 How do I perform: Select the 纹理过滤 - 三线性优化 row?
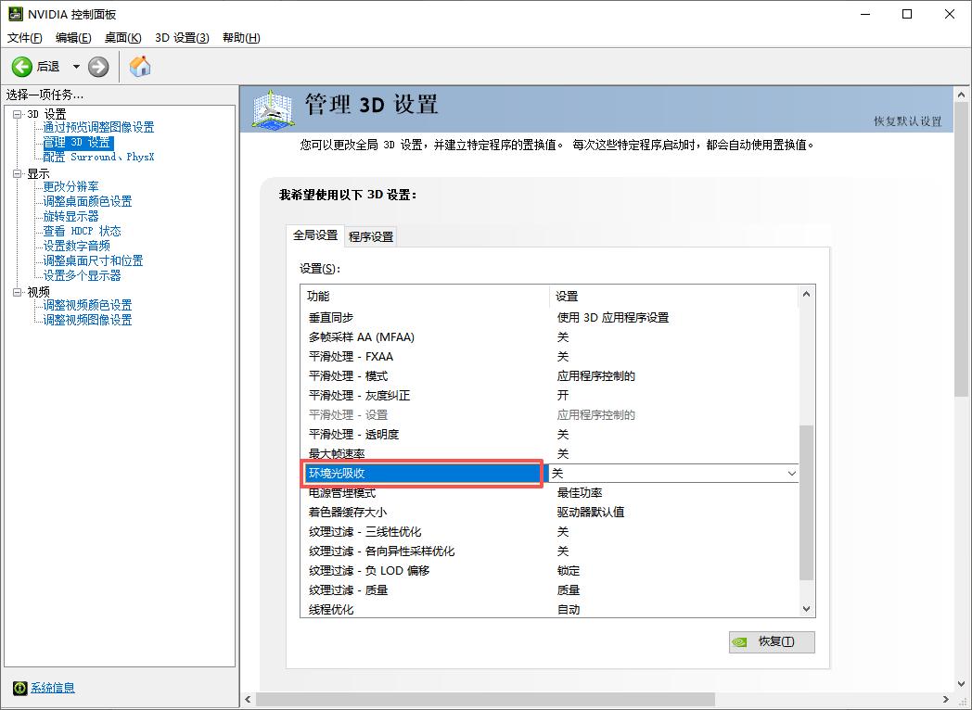(549, 531)
